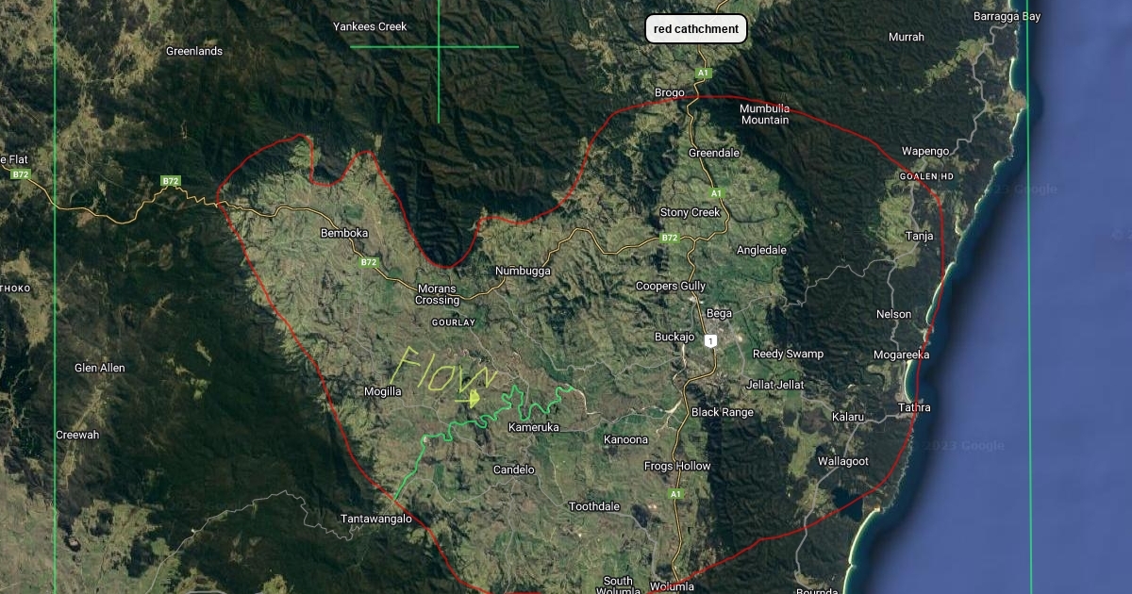Click the Morans Crossing label
1132x594 pixels.
438,294
